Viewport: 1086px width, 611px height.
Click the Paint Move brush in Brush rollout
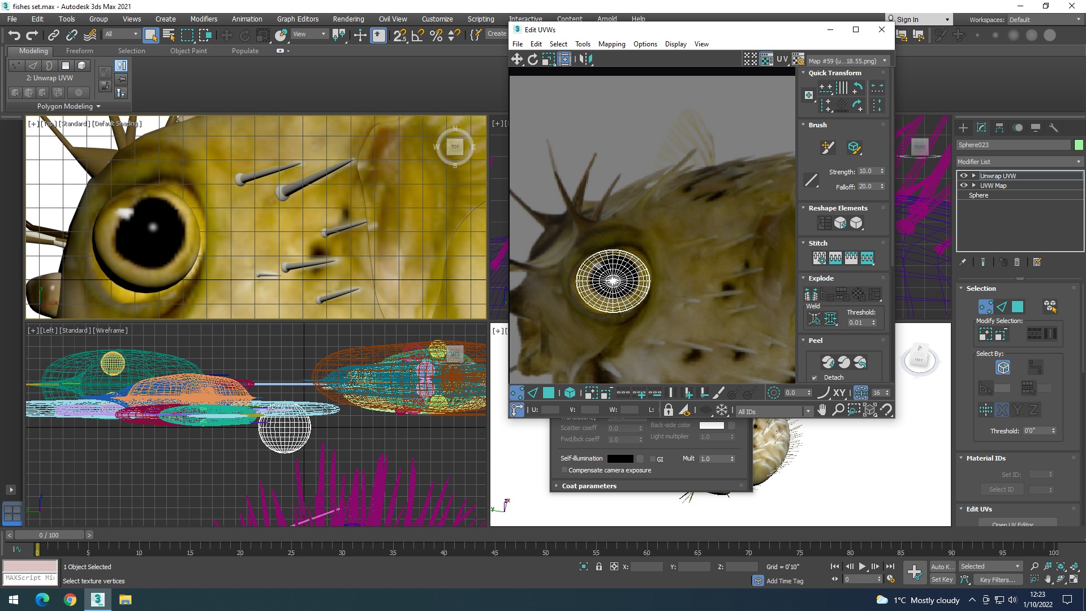tap(828, 148)
